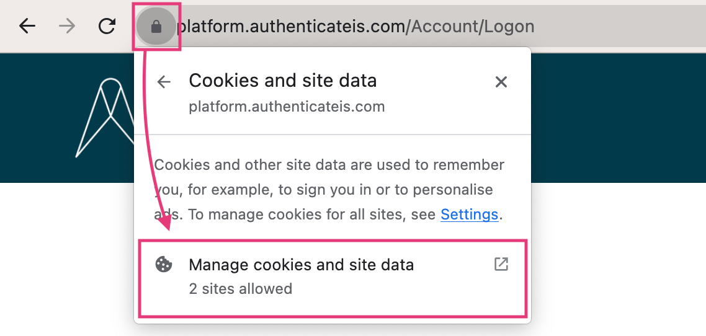
Task: Click the padlock site information icon
Action: [x=156, y=27]
